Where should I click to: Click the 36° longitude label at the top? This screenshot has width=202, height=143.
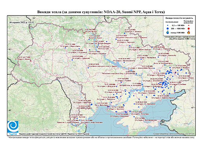(145, 18)
